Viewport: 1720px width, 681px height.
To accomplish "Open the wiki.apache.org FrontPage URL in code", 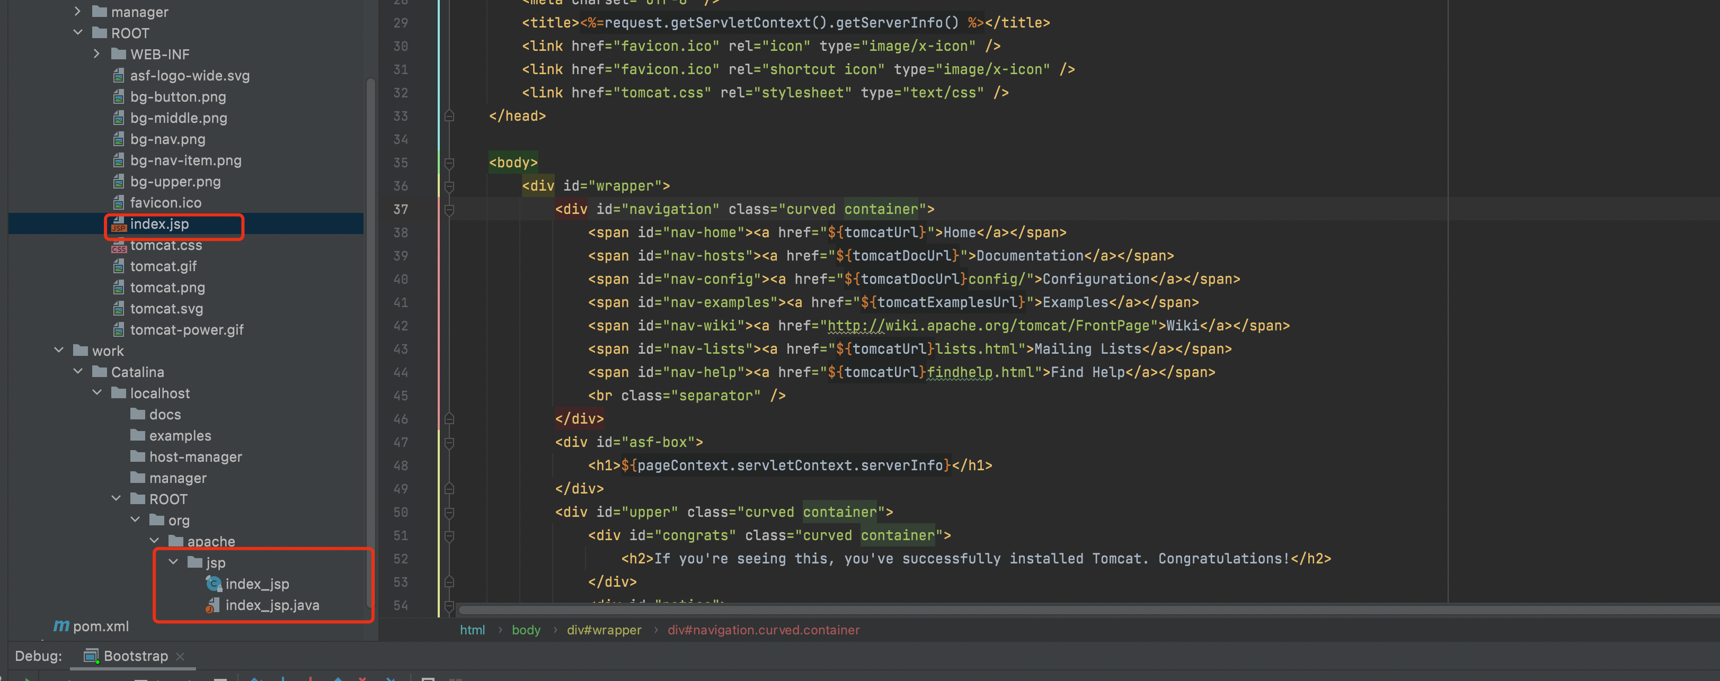I will [988, 326].
